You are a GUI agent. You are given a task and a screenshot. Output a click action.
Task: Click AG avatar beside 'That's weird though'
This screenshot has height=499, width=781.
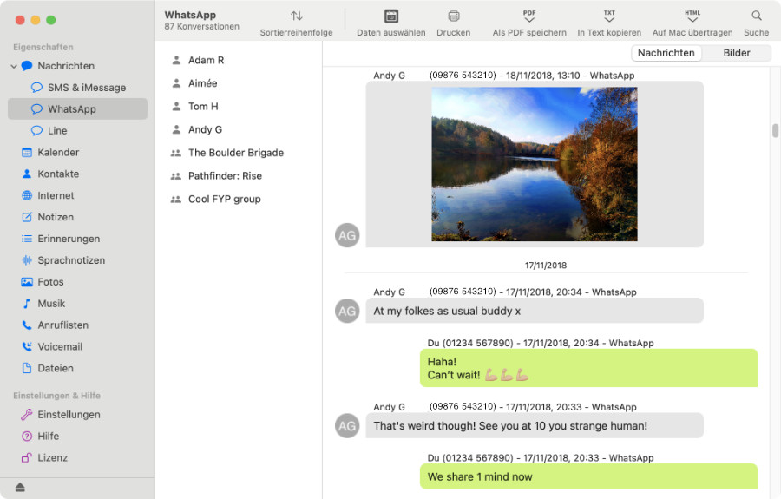click(347, 426)
